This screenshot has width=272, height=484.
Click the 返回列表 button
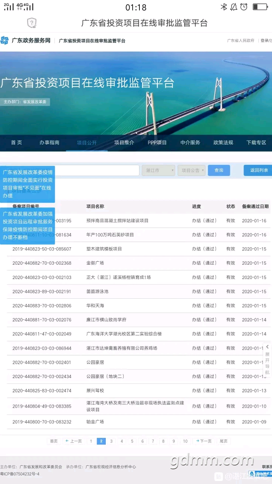pyautogui.click(x=259, y=171)
